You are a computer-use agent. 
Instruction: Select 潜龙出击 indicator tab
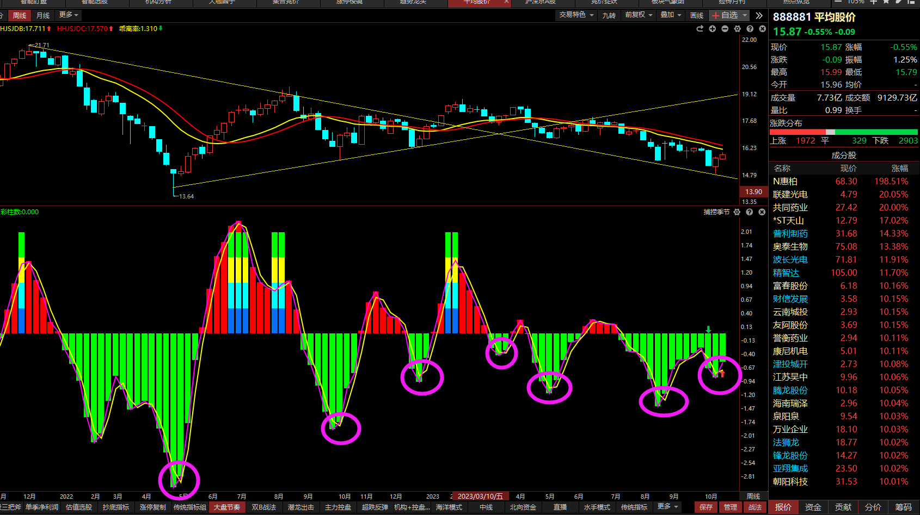point(301,507)
